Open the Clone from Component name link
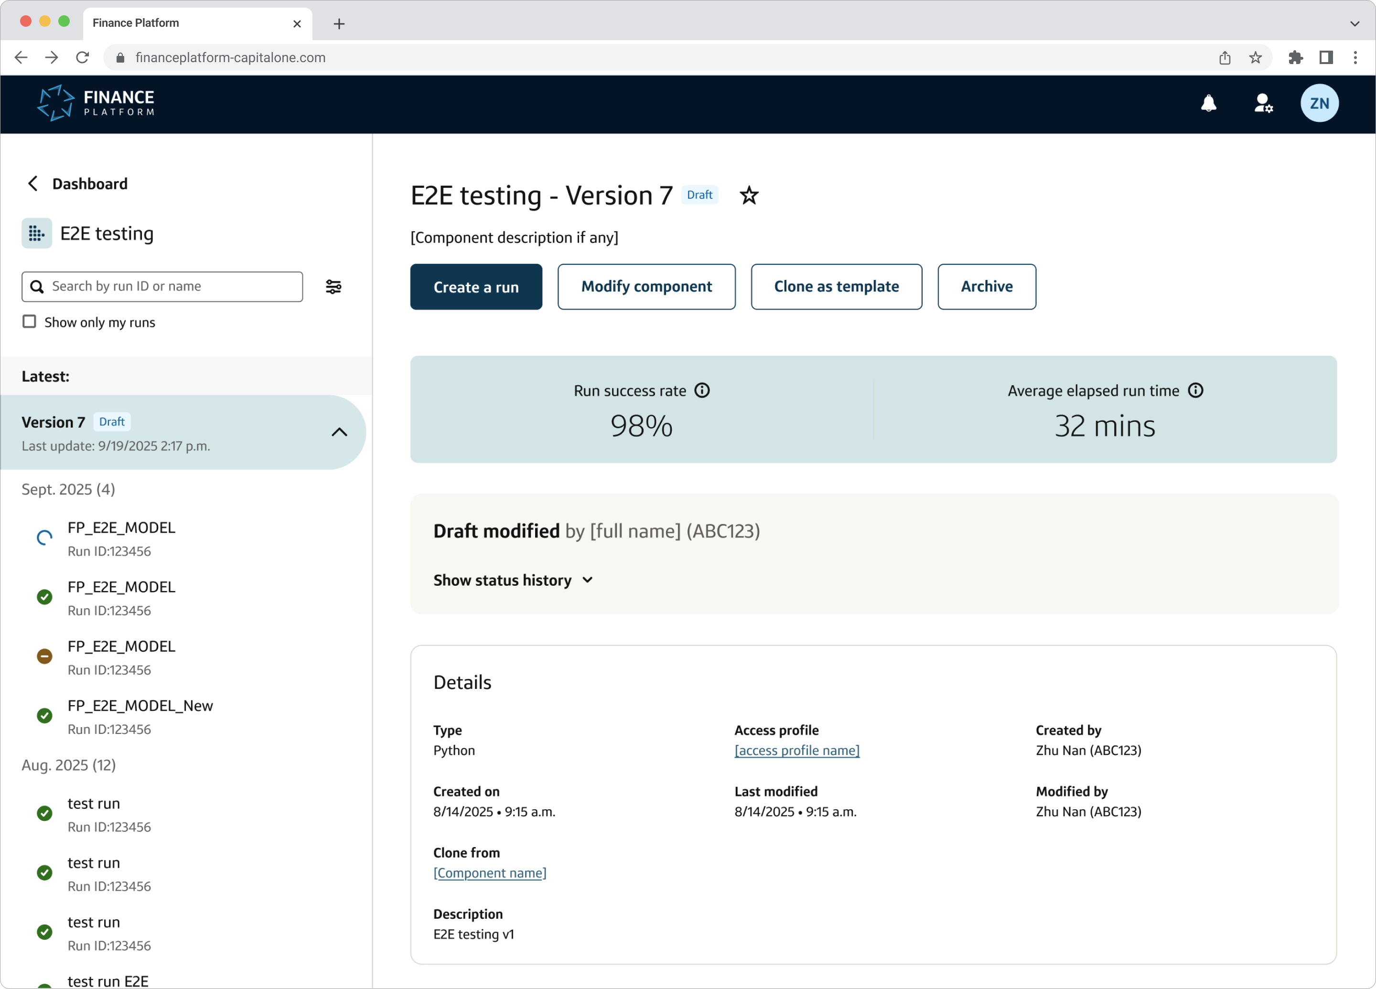Image resolution: width=1376 pixels, height=989 pixels. (x=490, y=873)
